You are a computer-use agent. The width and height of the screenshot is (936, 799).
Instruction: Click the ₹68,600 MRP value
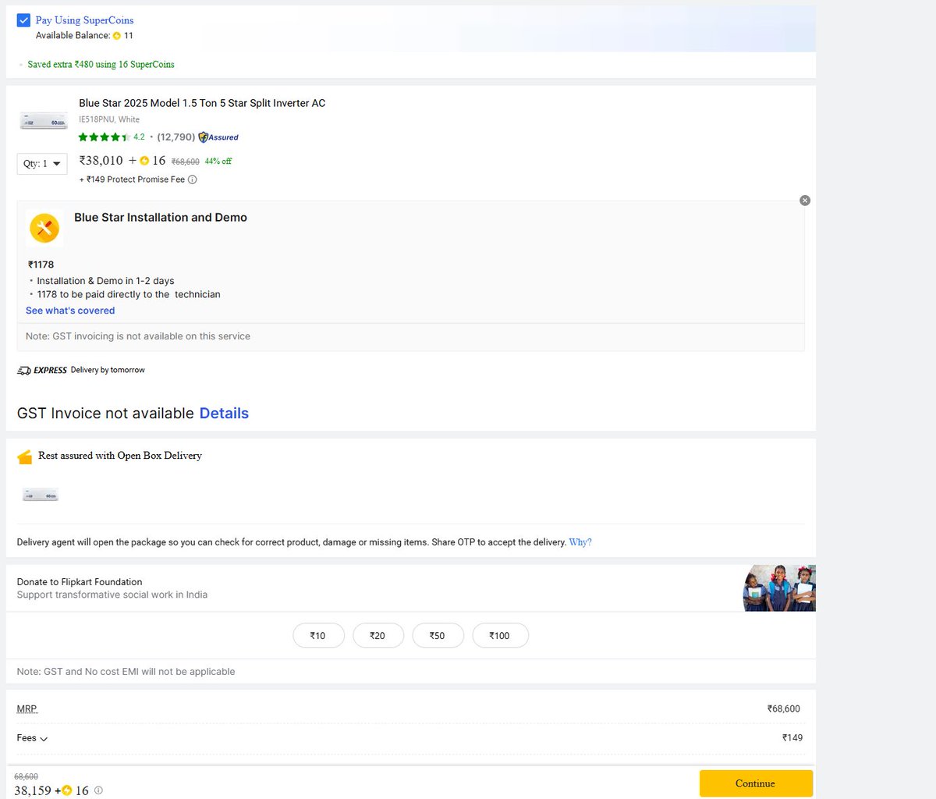[783, 709]
